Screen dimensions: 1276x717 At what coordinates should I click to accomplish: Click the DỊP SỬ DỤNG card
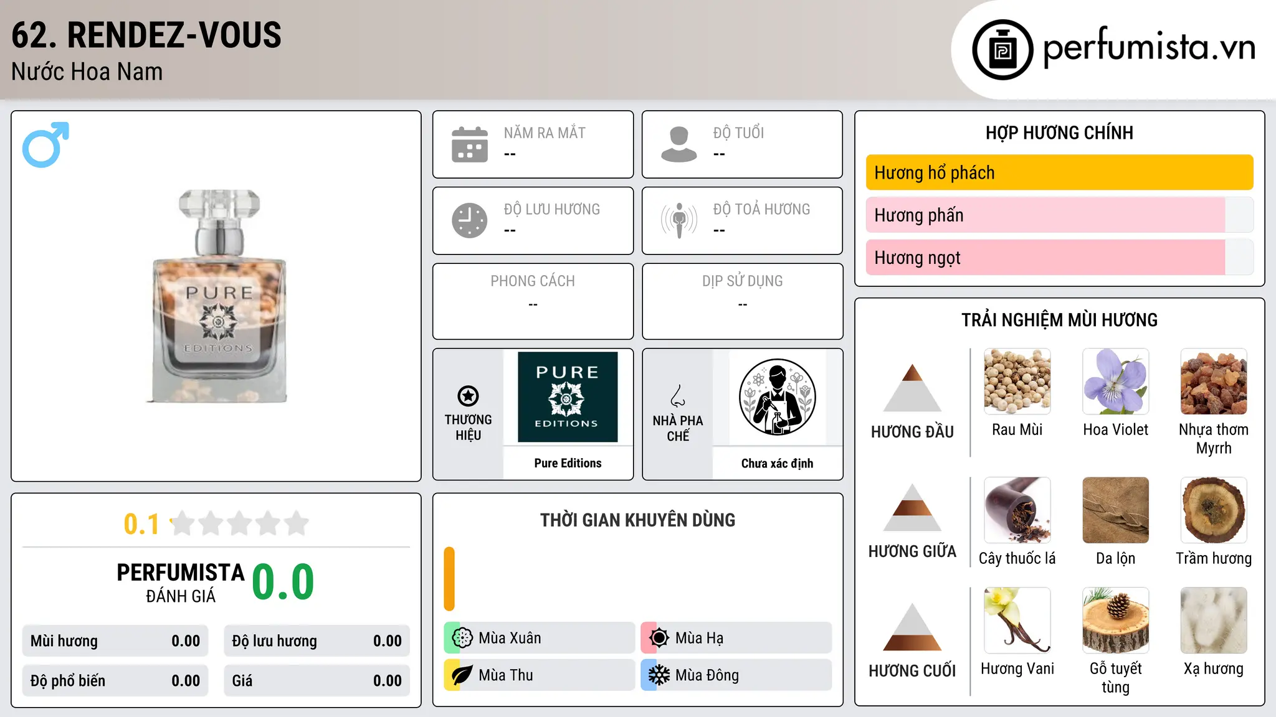point(743,301)
